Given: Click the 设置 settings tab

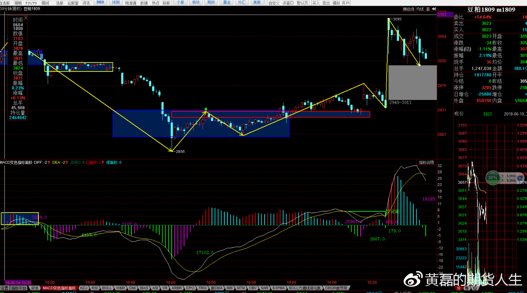Looking at the screenshot, I should pyautogui.click(x=4, y=288).
